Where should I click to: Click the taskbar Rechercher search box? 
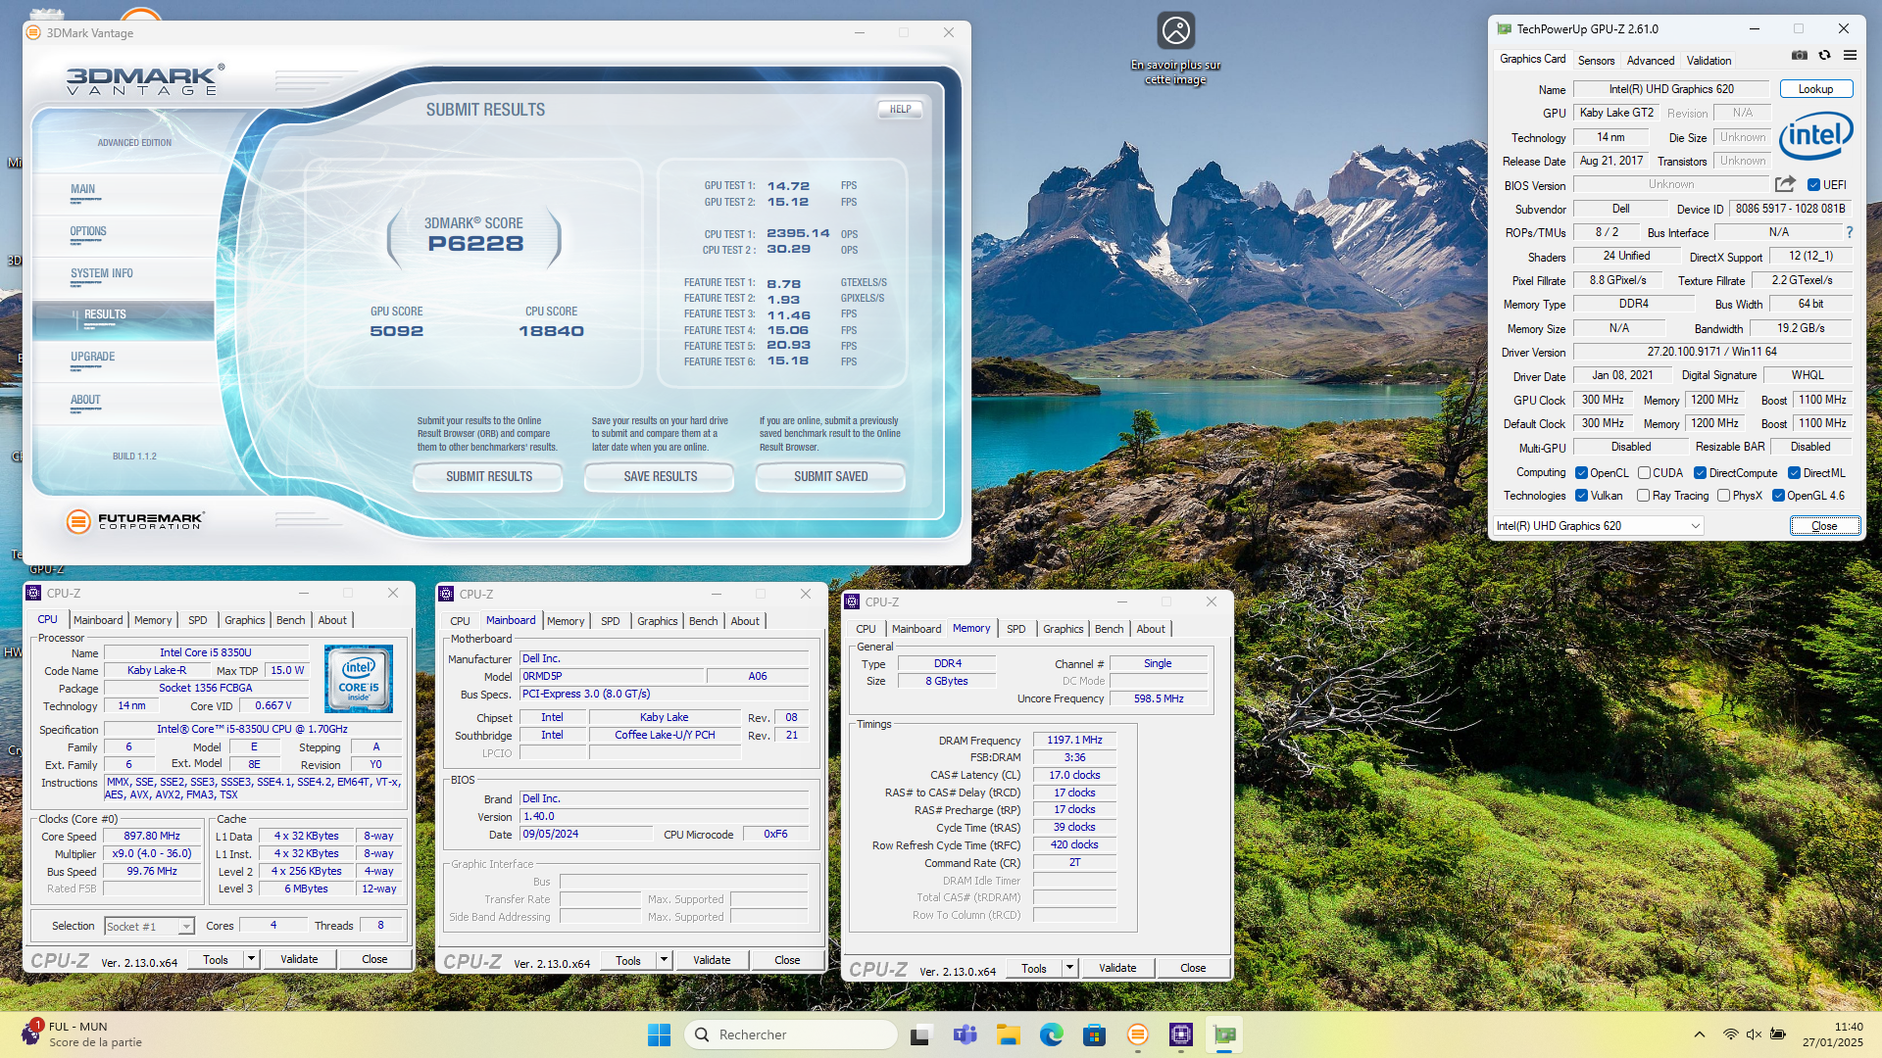pos(791,1034)
